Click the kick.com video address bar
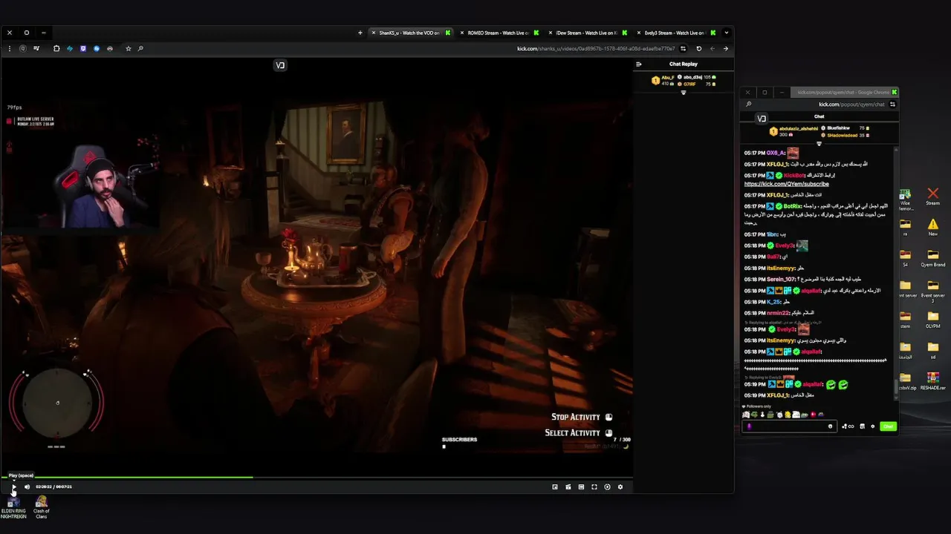This screenshot has height=534, width=951. 596,49
